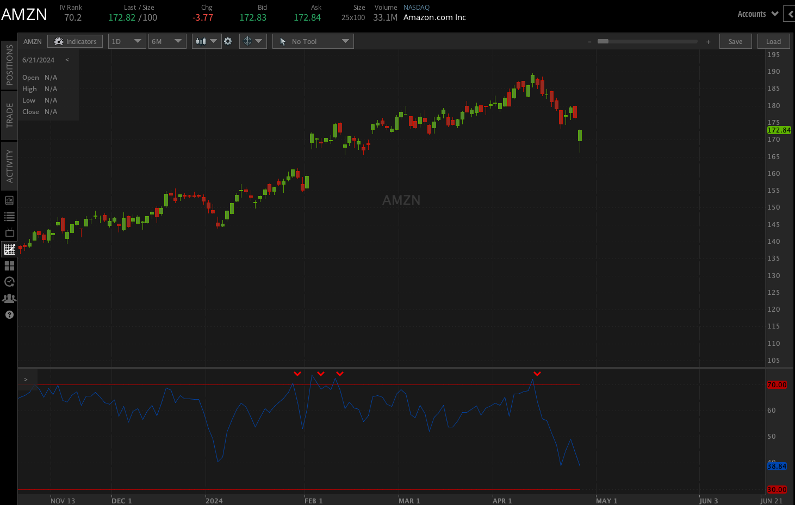This screenshot has width=795, height=505.
Task: Click the IV Rank value 70.2
Action: [73, 17]
